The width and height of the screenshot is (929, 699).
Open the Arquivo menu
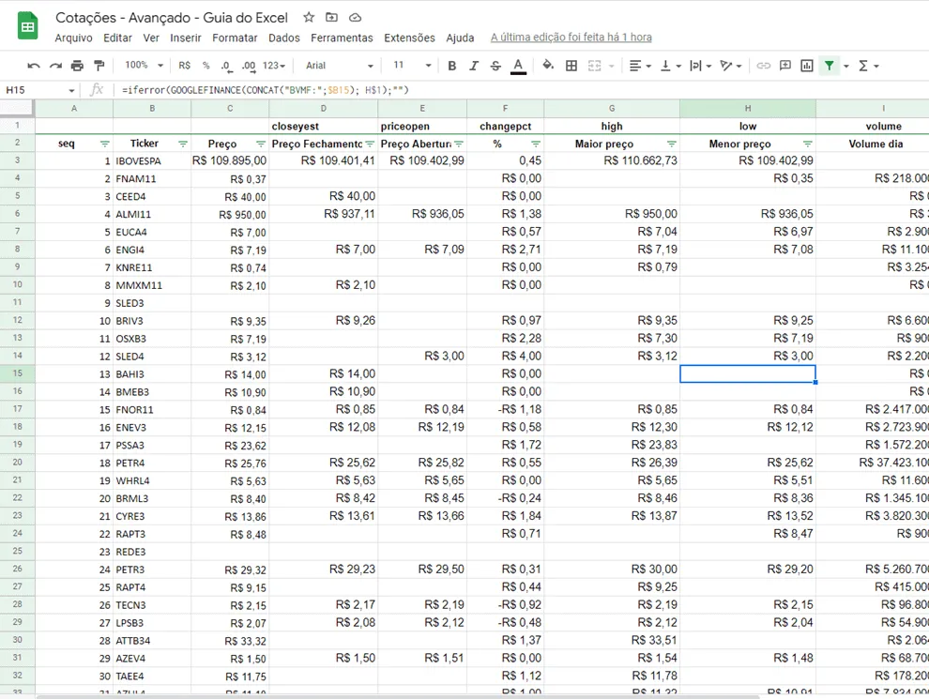(x=73, y=38)
